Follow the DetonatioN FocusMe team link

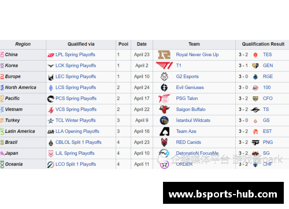click(x=197, y=153)
